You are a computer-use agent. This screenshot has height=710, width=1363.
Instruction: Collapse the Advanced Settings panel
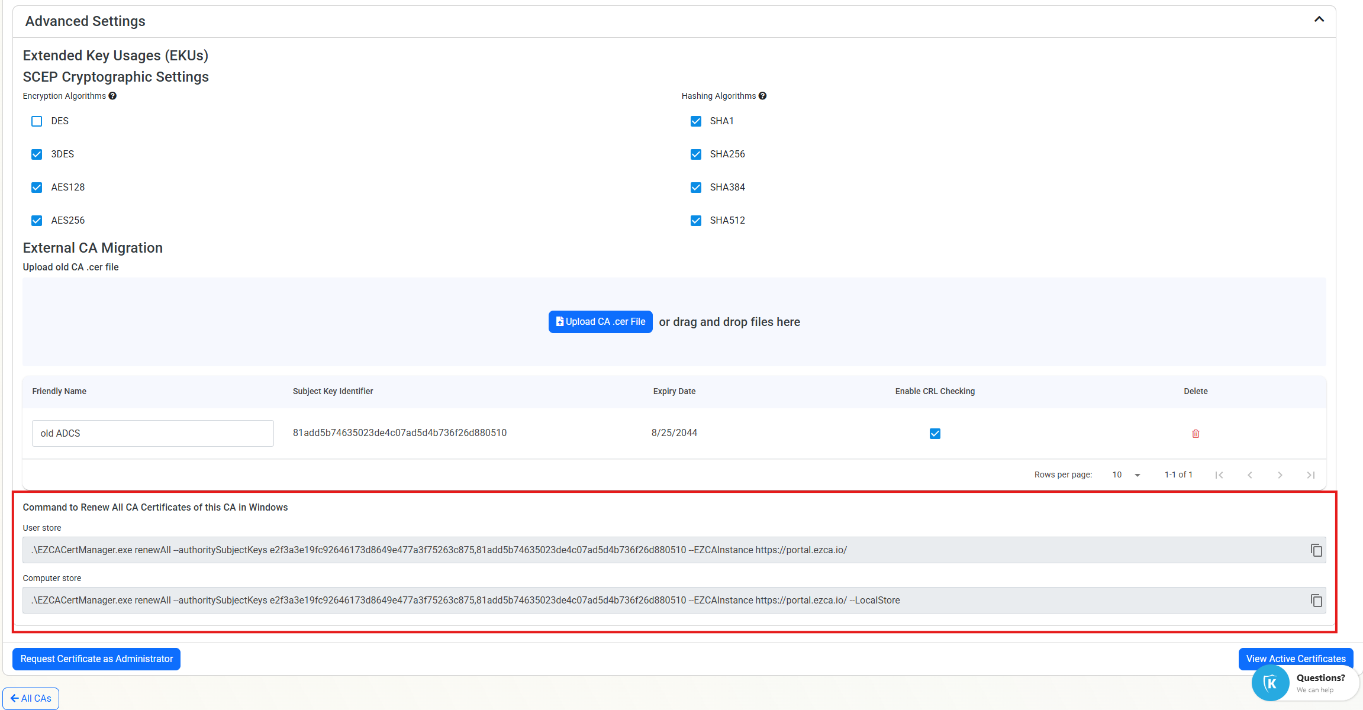1319,19
